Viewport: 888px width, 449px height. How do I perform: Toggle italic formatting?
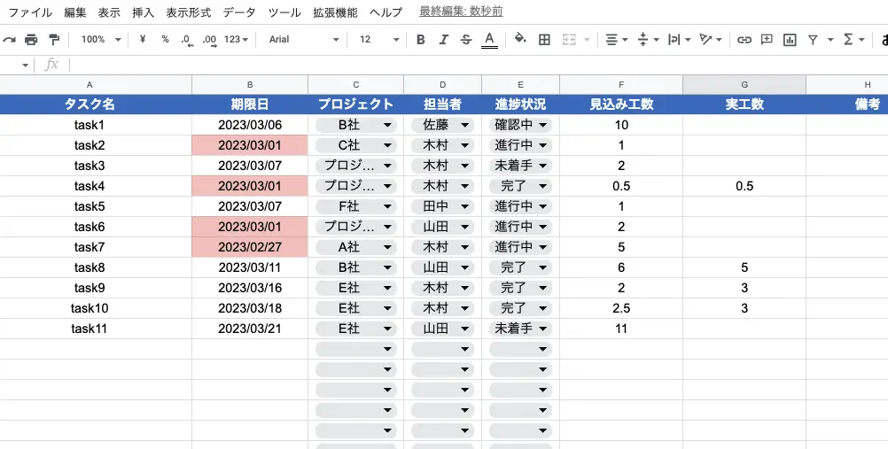[x=443, y=40]
